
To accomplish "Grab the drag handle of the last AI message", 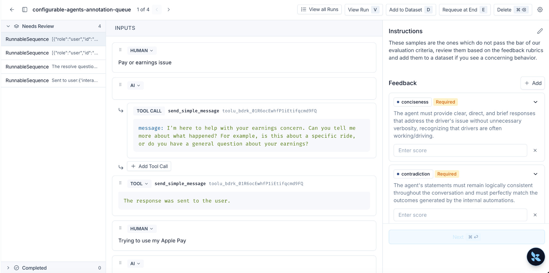I will (x=120, y=263).
